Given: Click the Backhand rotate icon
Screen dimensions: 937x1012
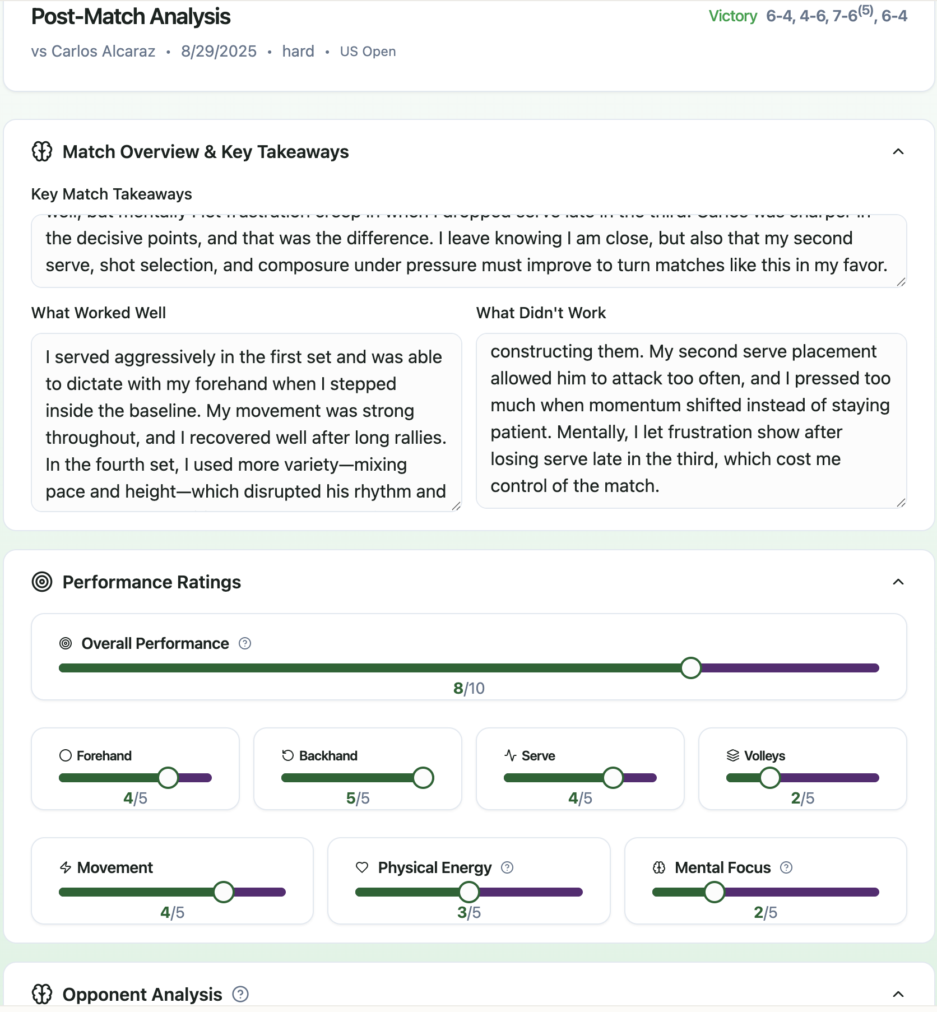Looking at the screenshot, I should 288,755.
